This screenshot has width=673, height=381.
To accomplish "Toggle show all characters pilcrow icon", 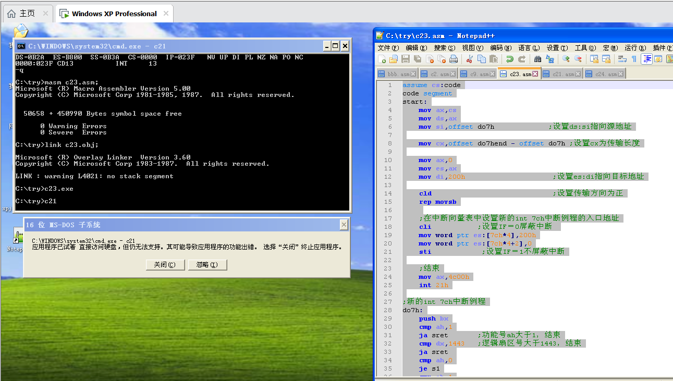I will (x=634, y=59).
